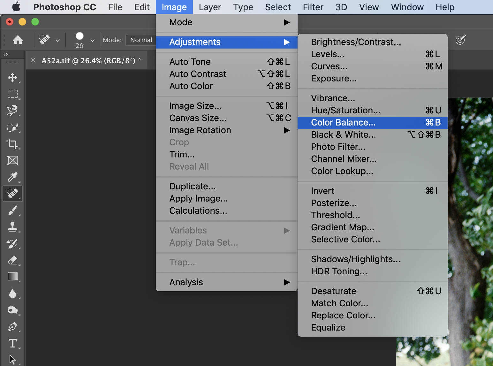
Task: Select the Horizontal Type tool
Action: [x=12, y=343]
